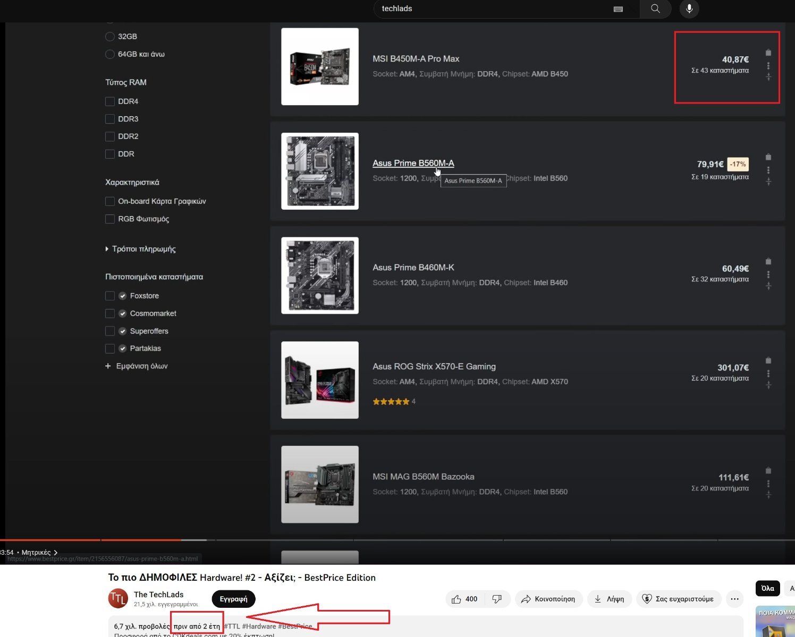
Task: Click the voice search microphone icon
Action: coord(689,8)
